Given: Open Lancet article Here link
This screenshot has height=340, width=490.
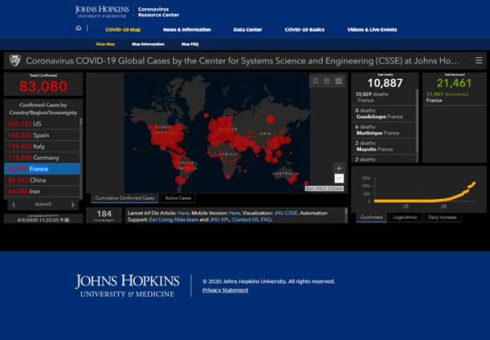Looking at the screenshot, I should coord(183,213).
